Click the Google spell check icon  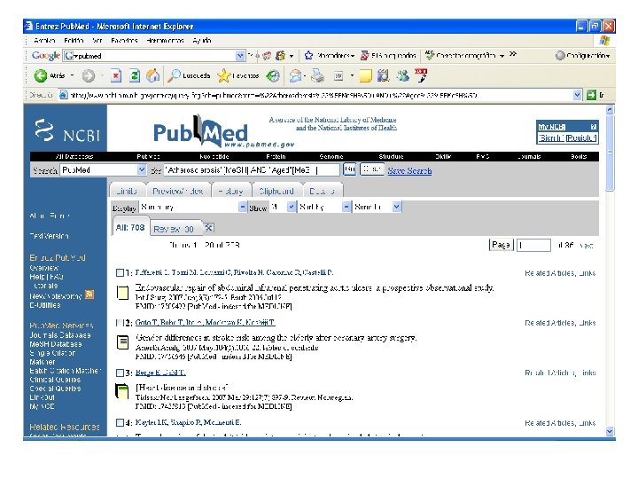point(429,55)
